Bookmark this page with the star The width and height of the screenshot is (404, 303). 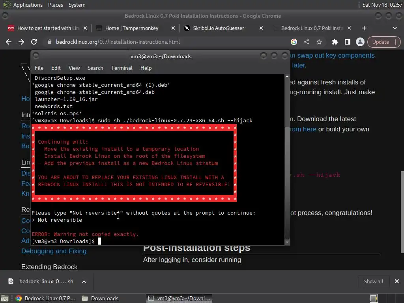[319, 42]
